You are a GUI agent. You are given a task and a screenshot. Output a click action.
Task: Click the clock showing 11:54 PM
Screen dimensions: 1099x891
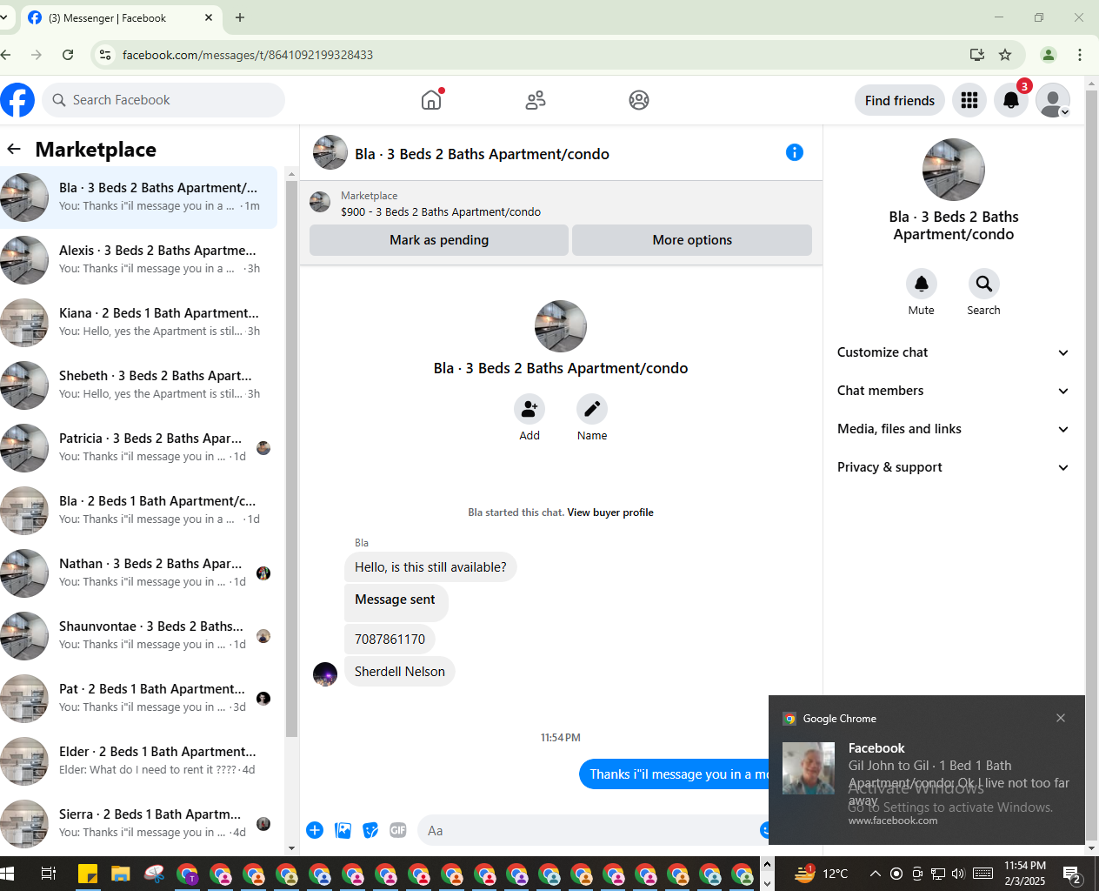pos(1025,866)
